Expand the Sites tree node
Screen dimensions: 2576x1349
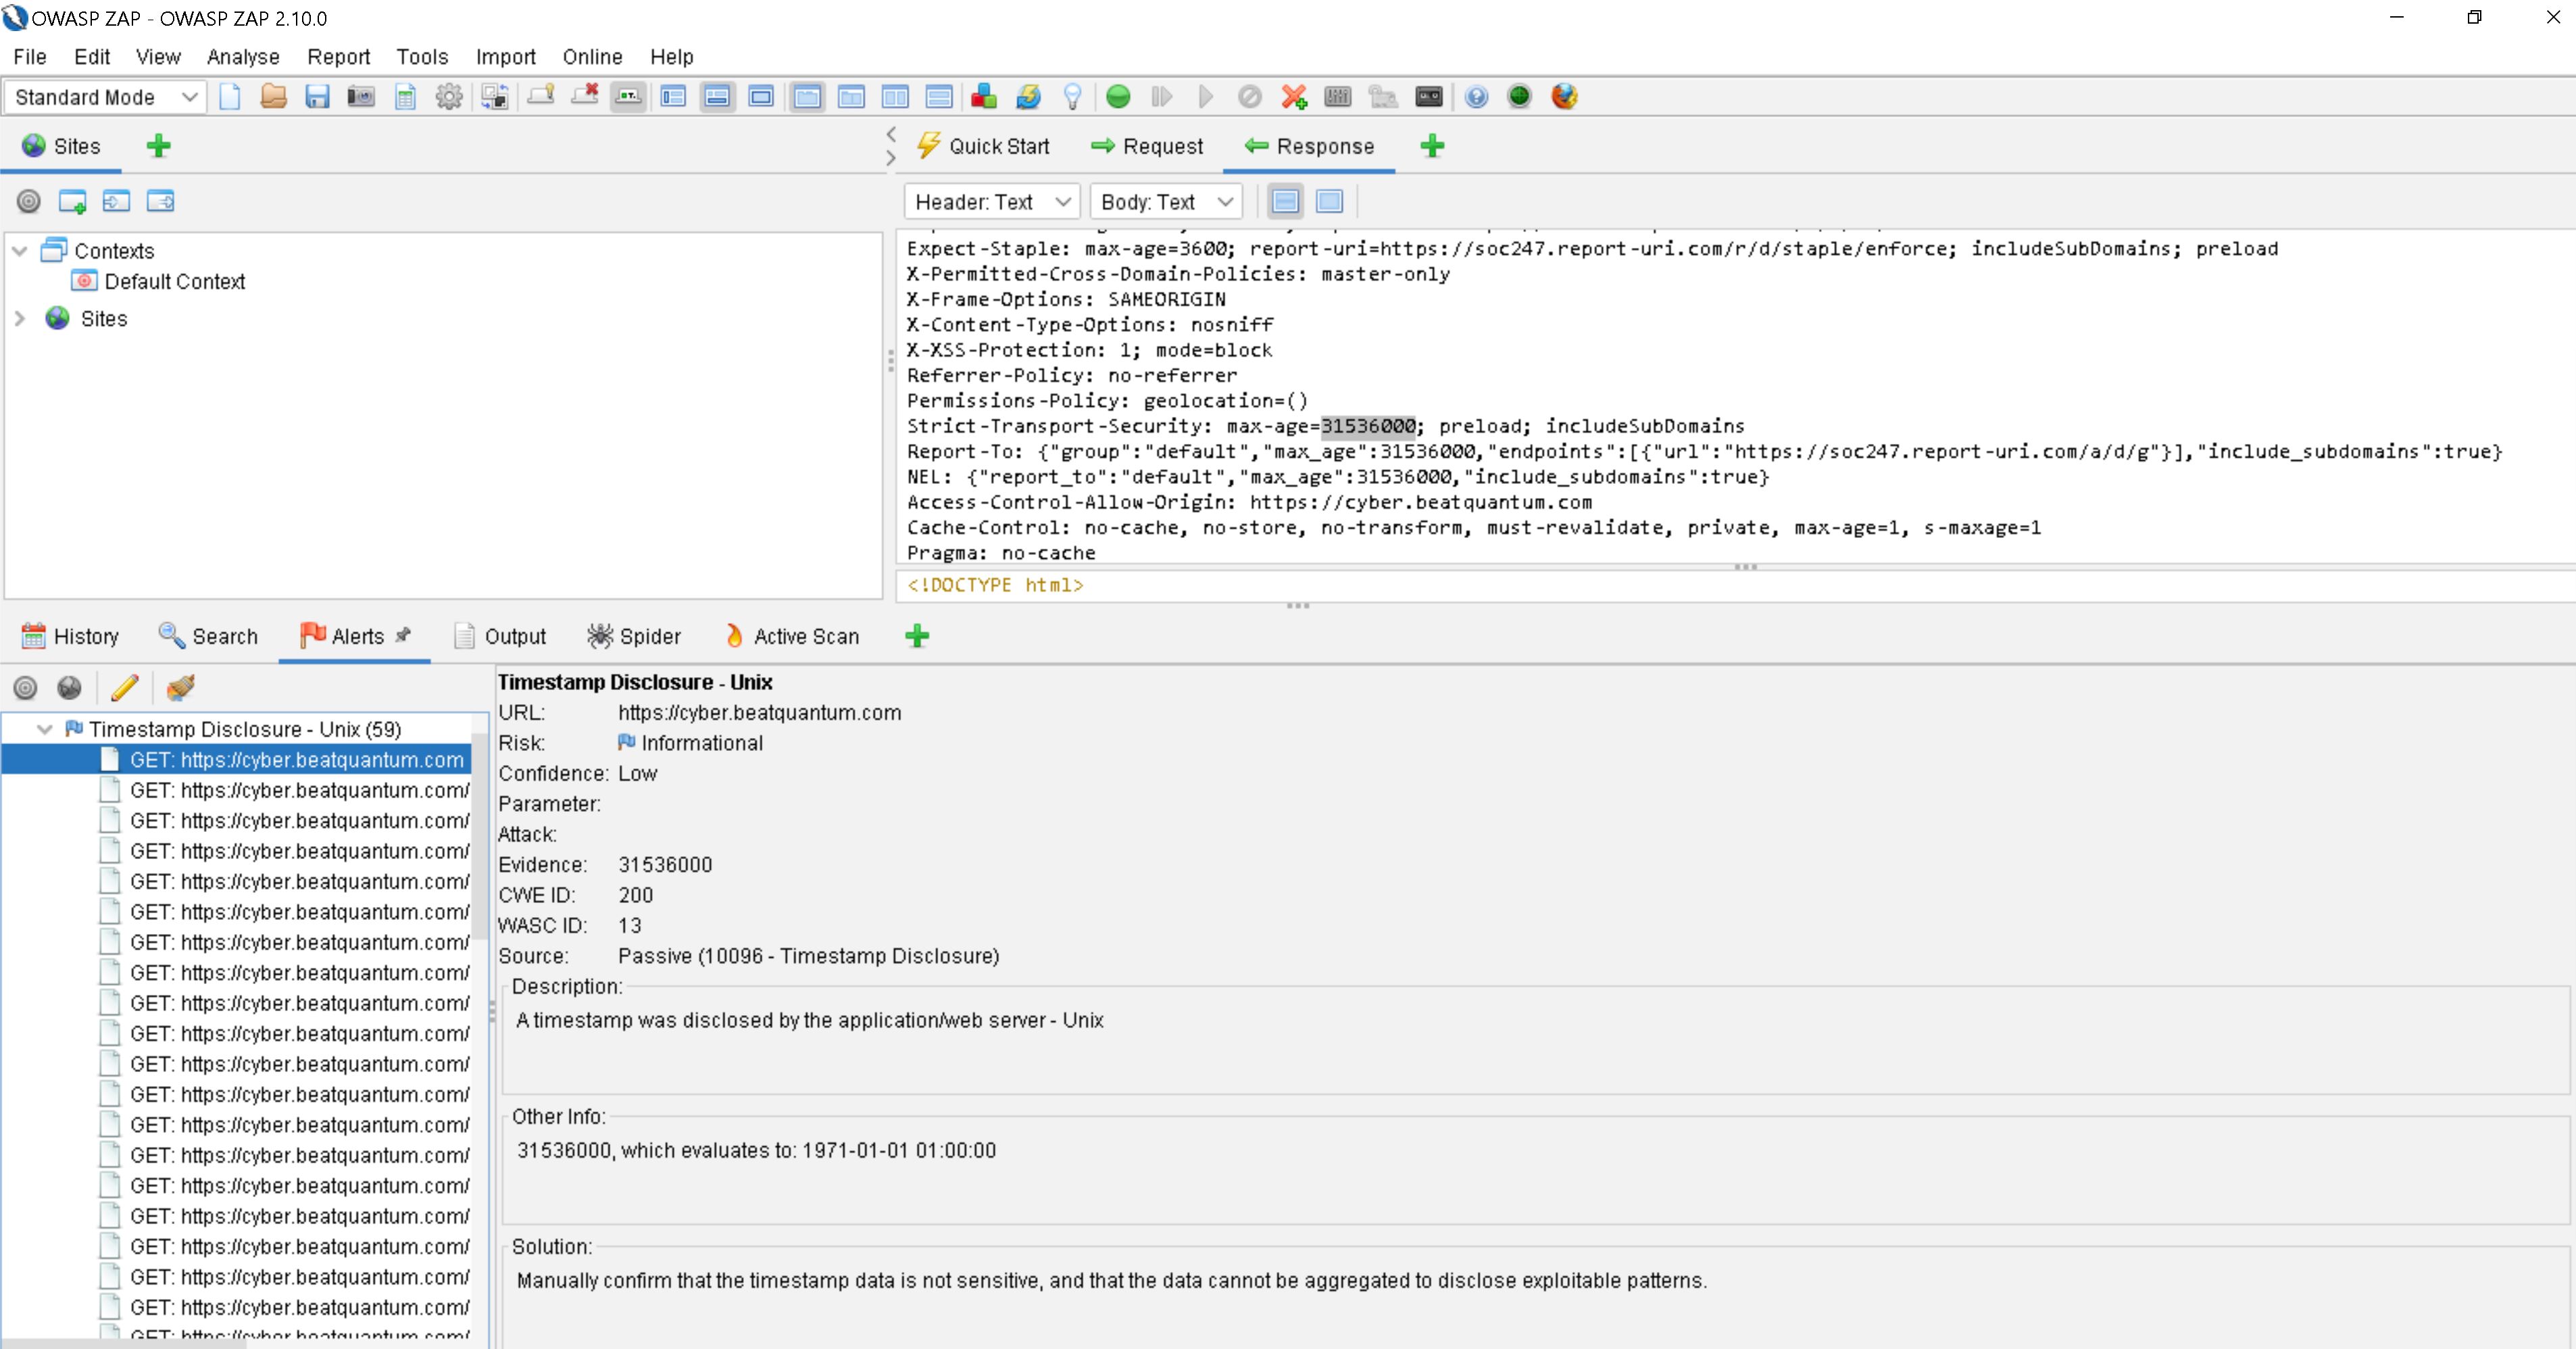pos(20,319)
